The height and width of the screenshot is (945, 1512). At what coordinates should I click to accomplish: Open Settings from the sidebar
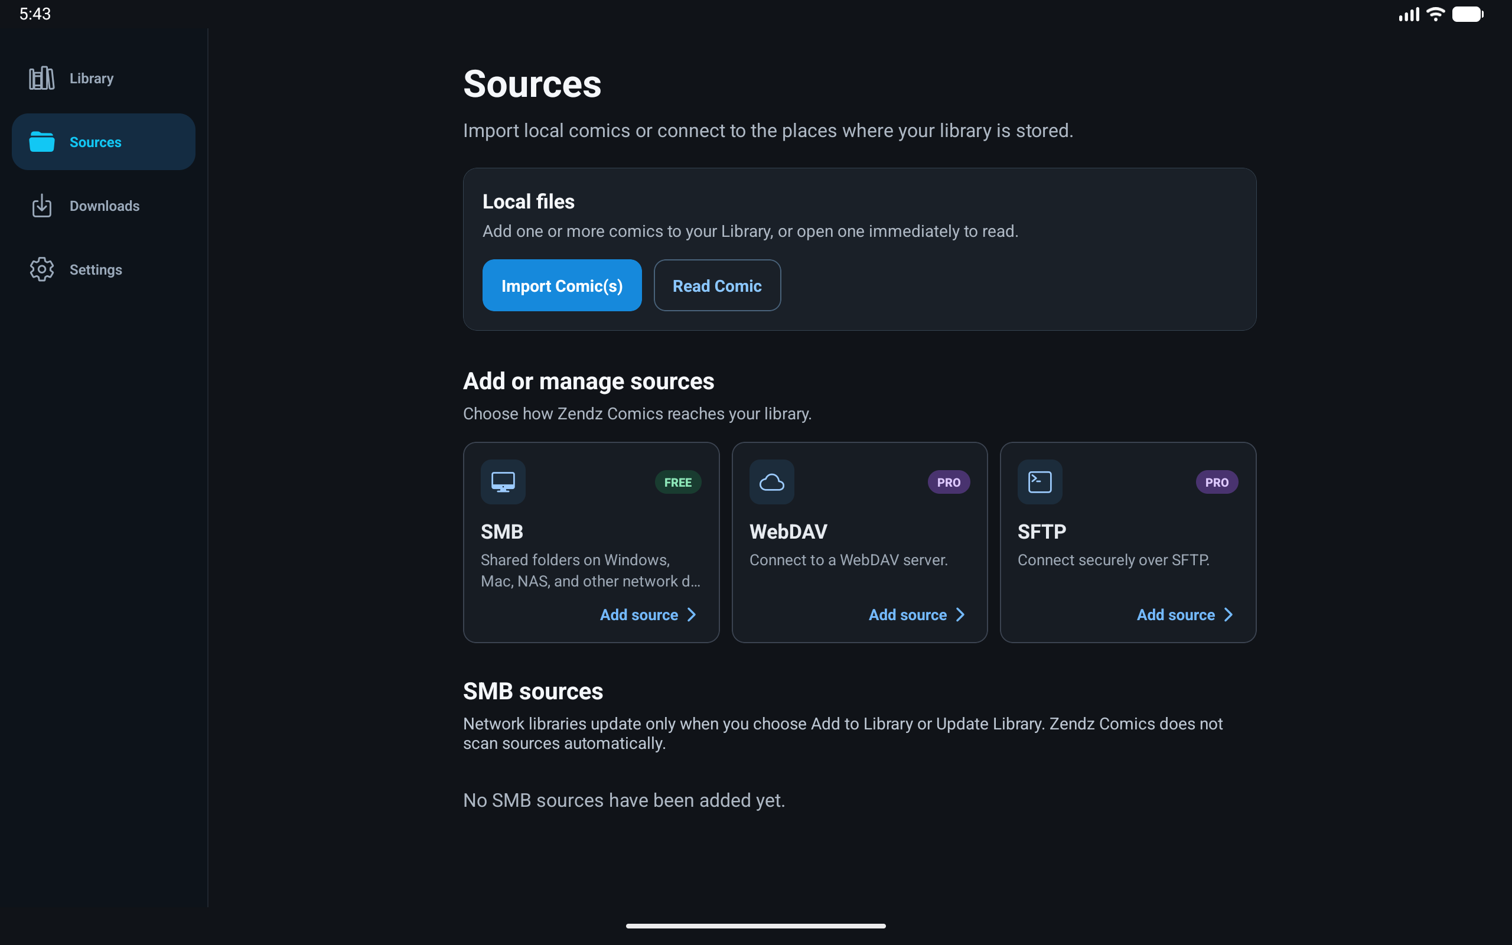pos(104,269)
